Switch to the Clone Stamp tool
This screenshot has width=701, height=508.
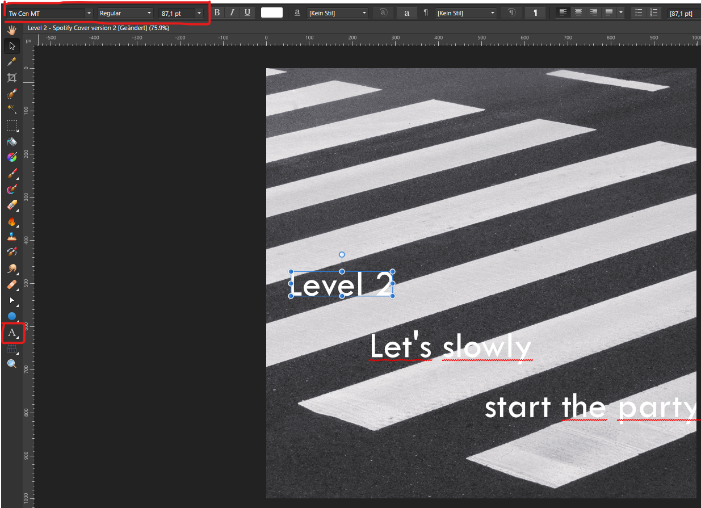pos(12,237)
